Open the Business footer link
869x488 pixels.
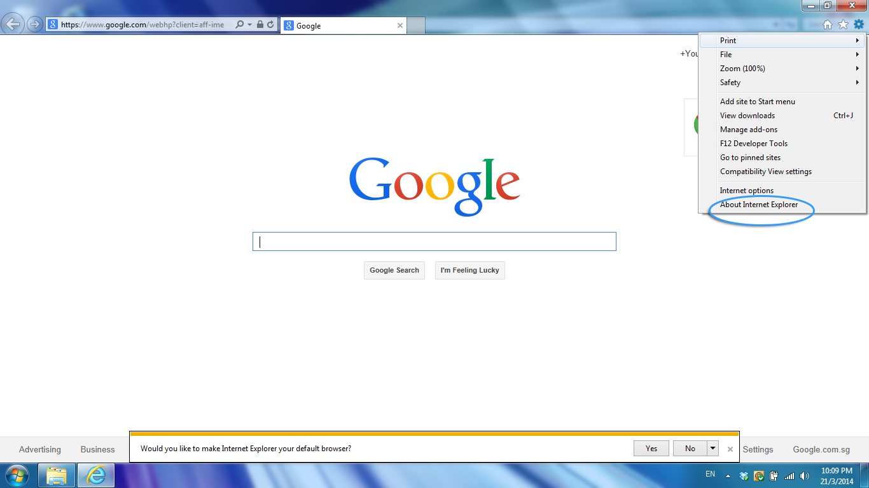97,449
